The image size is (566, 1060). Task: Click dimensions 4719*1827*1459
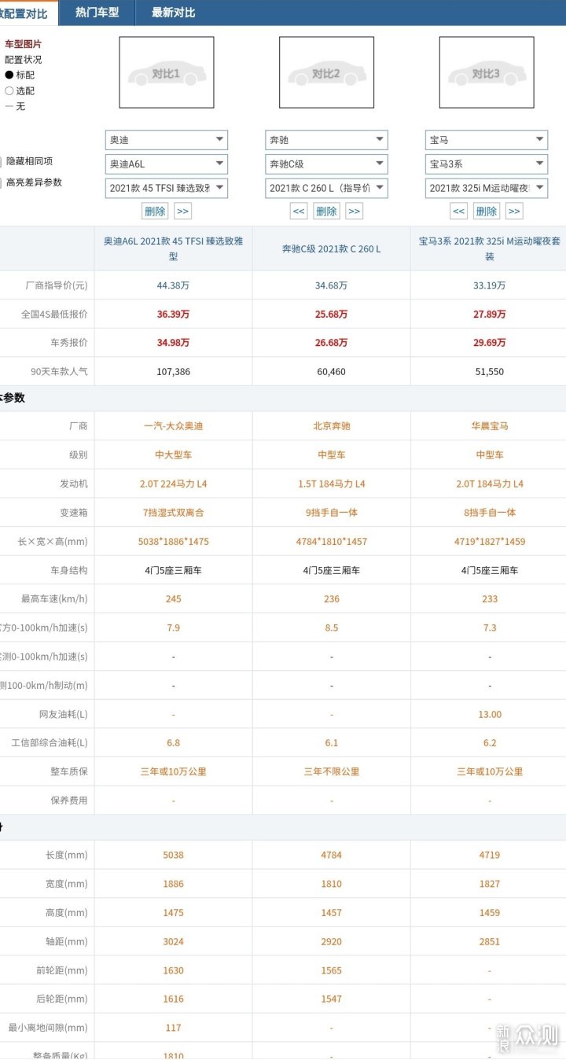(x=489, y=542)
